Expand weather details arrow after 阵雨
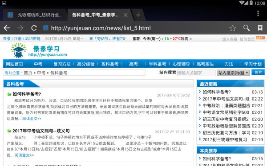This screenshot has width=267, height=166. [191, 39]
